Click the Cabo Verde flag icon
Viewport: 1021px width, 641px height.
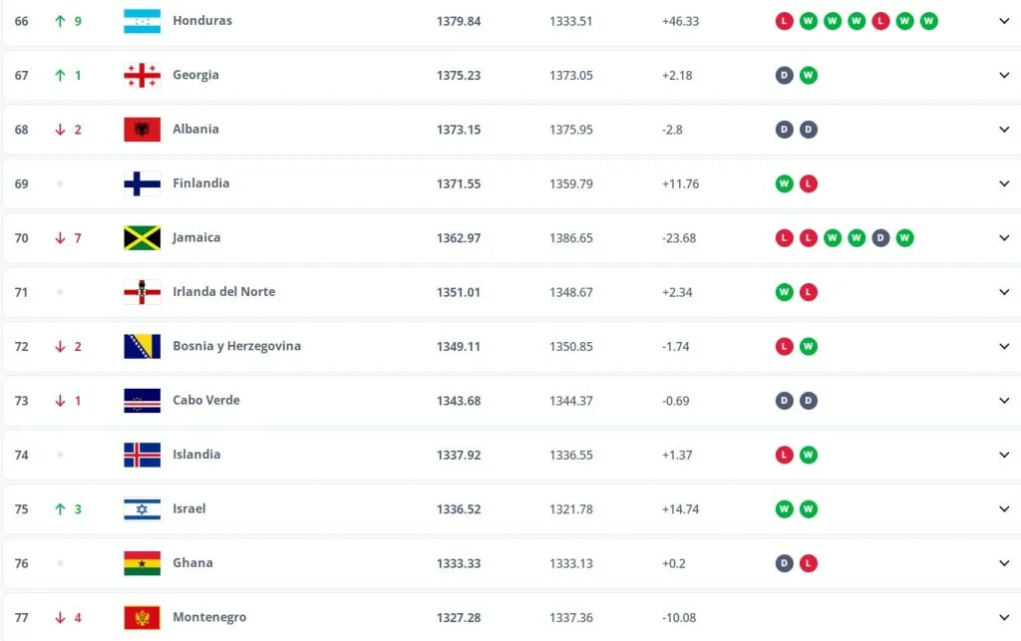[x=142, y=401]
